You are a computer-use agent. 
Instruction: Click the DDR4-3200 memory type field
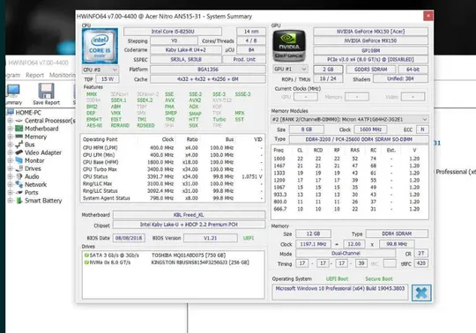click(x=359, y=139)
